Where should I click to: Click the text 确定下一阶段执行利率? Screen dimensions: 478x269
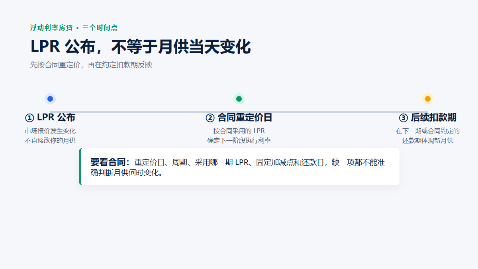click(239, 140)
